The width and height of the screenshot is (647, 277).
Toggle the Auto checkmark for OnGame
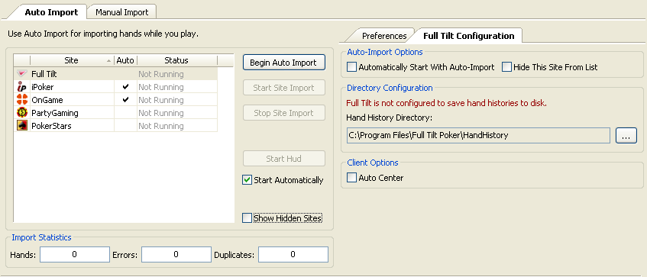[126, 100]
